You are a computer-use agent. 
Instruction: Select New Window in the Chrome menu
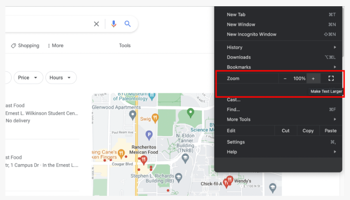click(278, 24)
